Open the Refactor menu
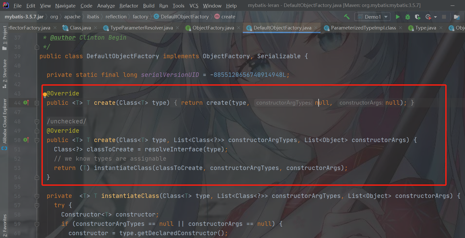This screenshot has height=238, width=465. tap(129, 6)
